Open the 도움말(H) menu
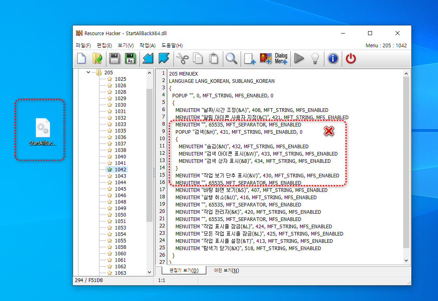Screen dimensions: 438x301 172,46
